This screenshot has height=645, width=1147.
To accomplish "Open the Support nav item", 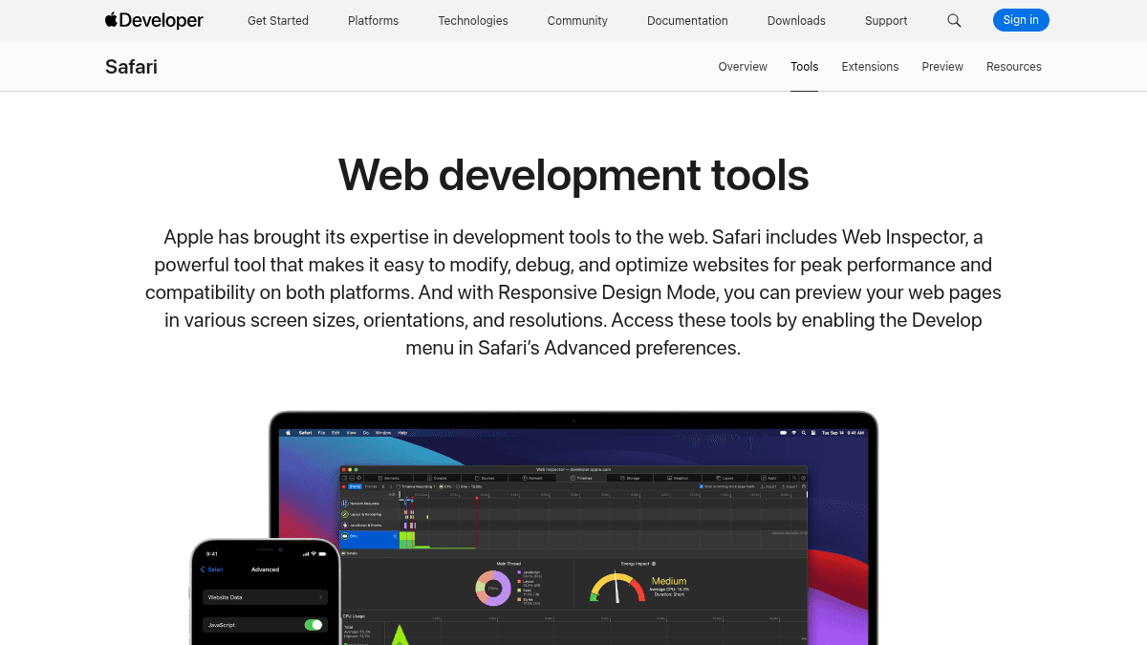I will (886, 20).
